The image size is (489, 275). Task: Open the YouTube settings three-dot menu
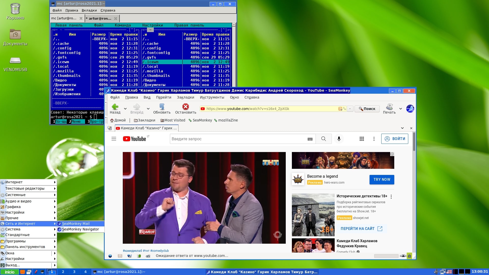click(x=374, y=139)
